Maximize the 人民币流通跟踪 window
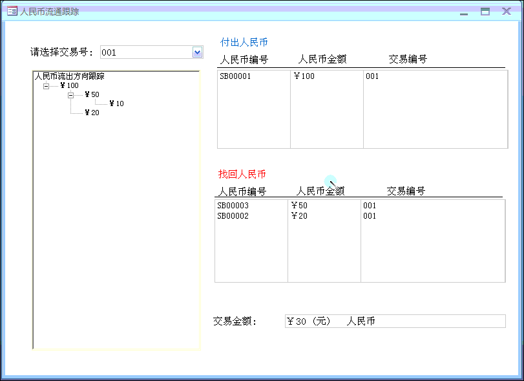This screenshot has width=524, height=381. tap(485, 12)
